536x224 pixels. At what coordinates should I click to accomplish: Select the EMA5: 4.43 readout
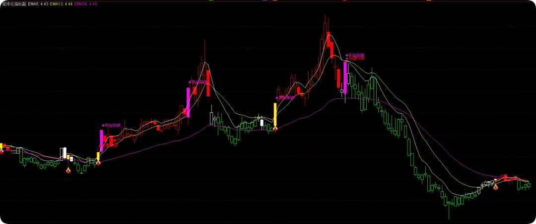[x=38, y=4]
